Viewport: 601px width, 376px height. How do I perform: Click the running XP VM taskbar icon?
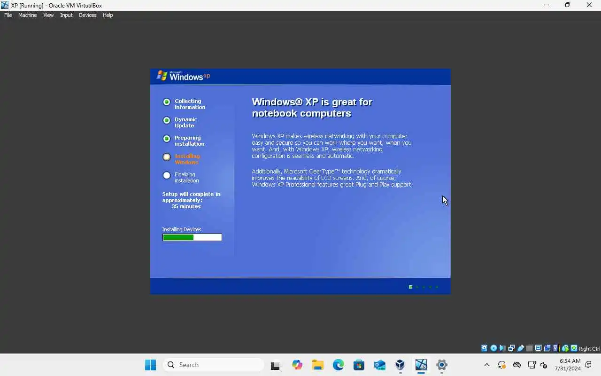coord(421,365)
